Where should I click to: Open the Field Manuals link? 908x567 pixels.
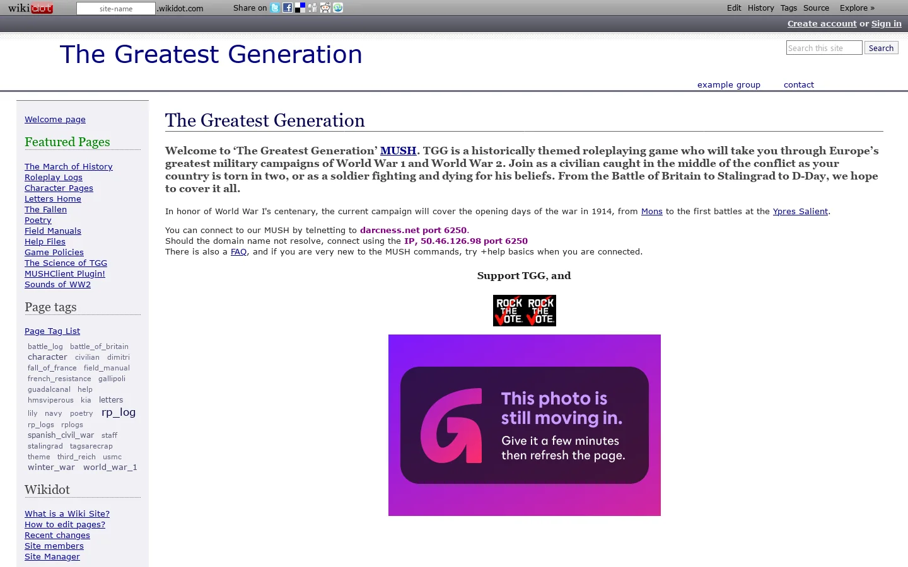pyautogui.click(x=53, y=231)
